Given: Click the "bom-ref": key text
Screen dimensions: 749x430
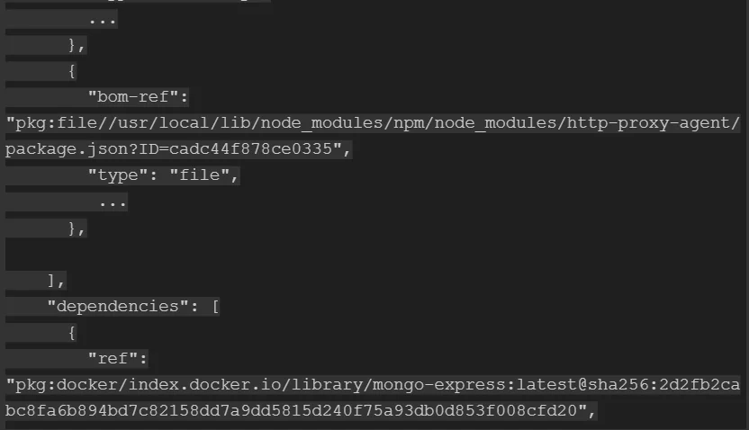Looking at the screenshot, I should click(x=138, y=97).
